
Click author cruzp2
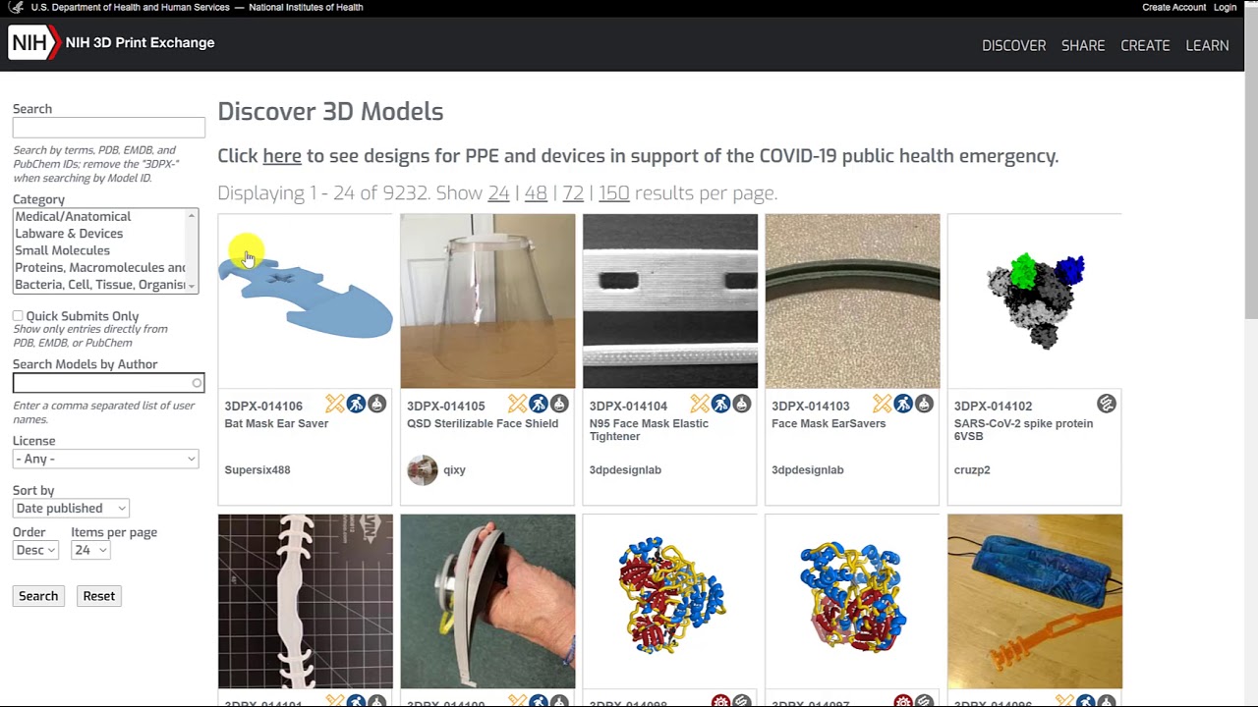(972, 469)
